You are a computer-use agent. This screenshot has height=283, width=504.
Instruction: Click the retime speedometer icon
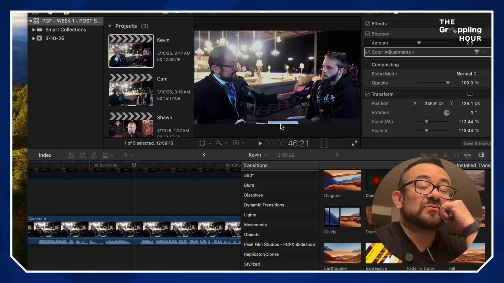(236, 143)
